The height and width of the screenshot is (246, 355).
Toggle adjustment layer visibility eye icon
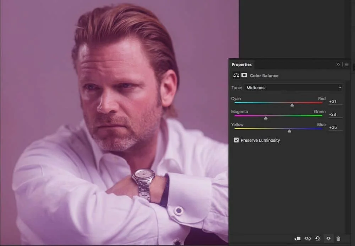coord(328,239)
